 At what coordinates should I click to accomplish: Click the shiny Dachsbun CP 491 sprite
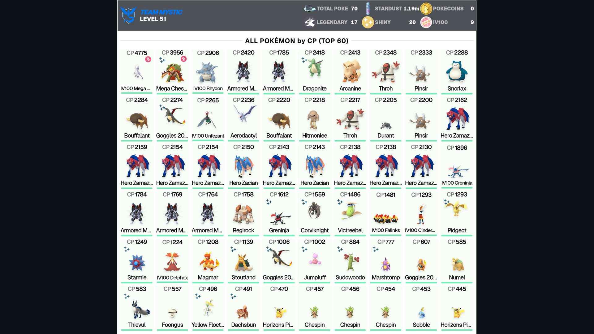(x=243, y=312)
